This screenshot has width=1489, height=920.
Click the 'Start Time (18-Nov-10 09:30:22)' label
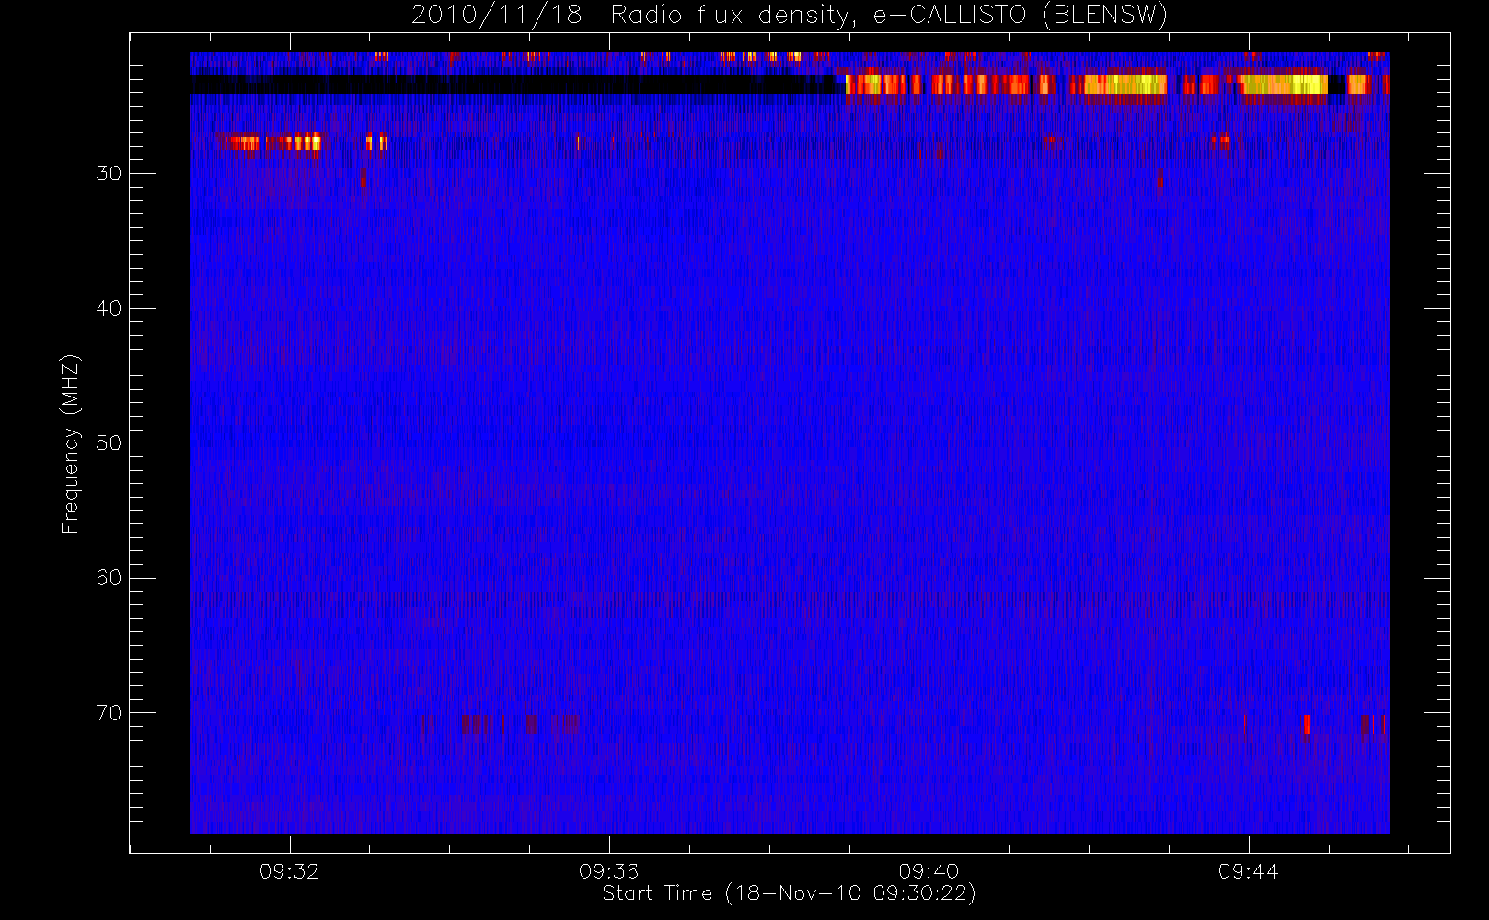(x=789, y=893)
